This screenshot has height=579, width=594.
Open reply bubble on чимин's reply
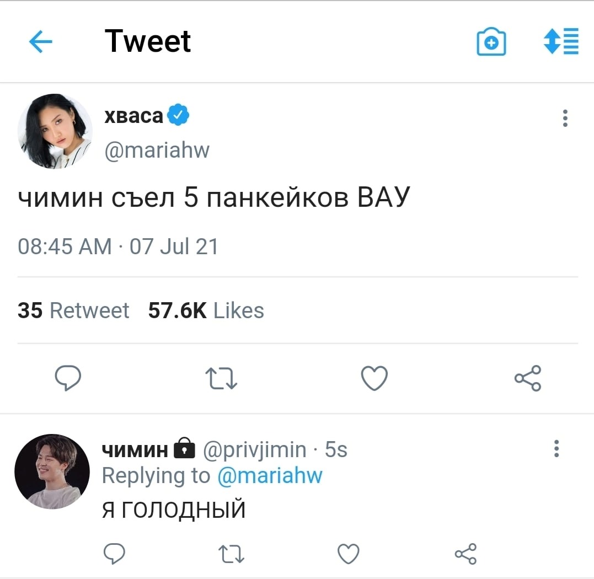coord(114,553)
